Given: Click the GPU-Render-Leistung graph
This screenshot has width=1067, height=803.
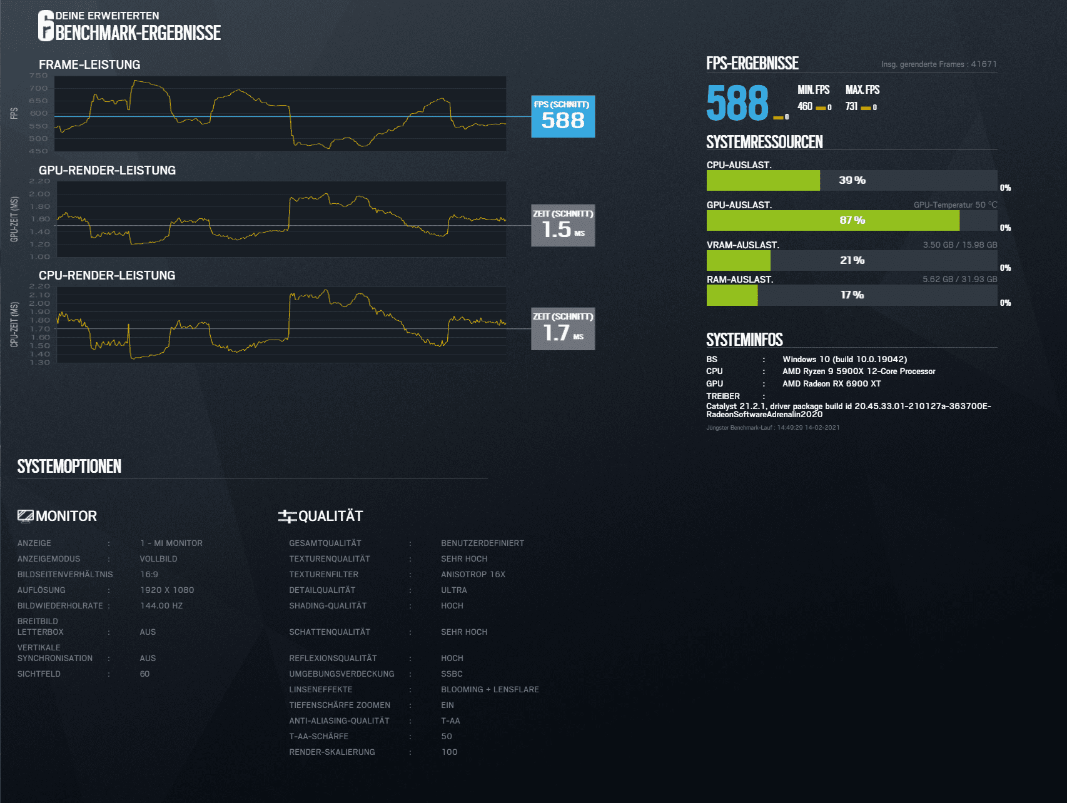Looking at the screenshot, I should tap(281, 219).
